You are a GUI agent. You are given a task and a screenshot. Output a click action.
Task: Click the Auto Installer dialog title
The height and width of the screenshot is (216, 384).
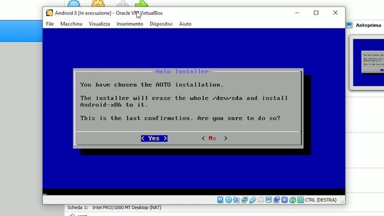pos(182,71)
